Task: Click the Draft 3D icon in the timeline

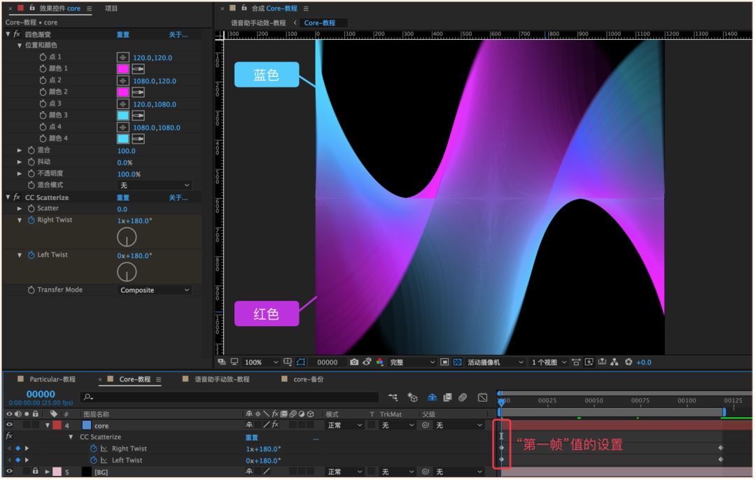Action: (413, 397)
